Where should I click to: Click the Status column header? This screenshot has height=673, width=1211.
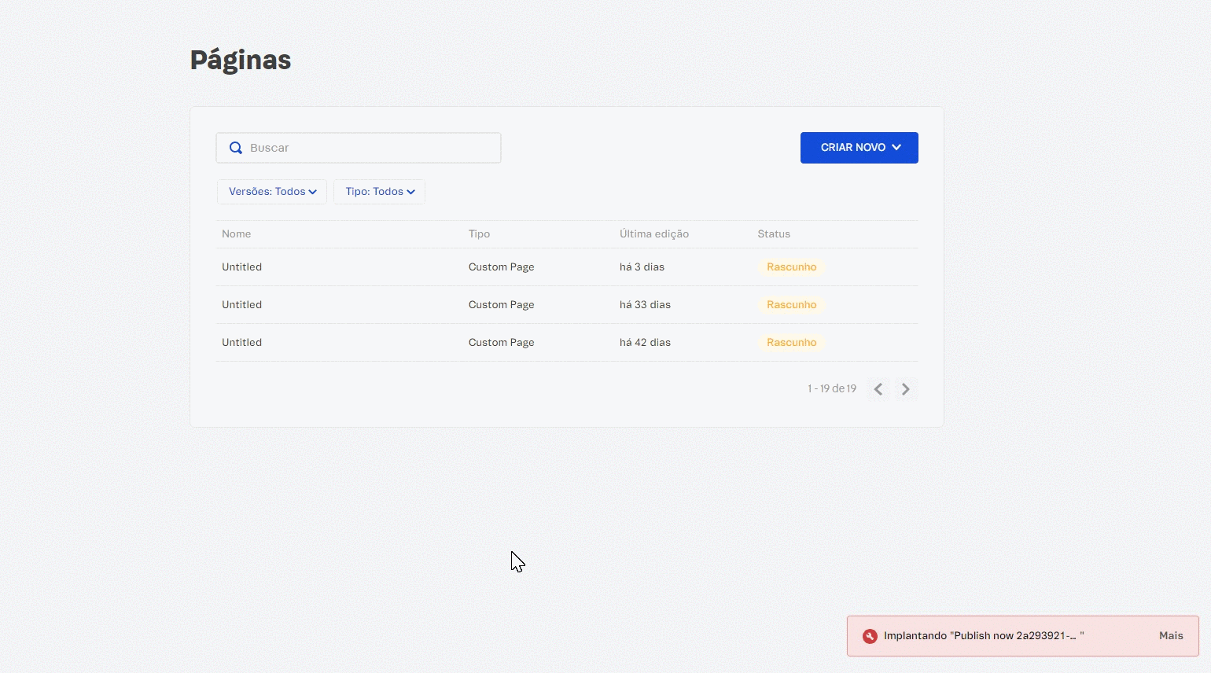point(773,234)
